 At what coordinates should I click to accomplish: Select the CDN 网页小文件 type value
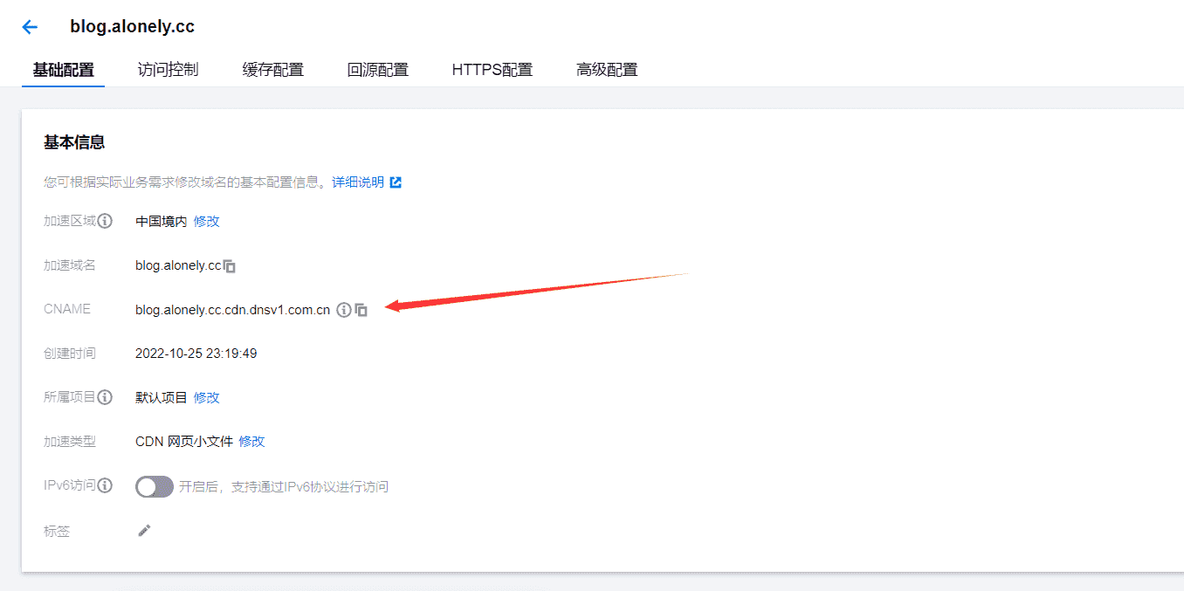184,442
